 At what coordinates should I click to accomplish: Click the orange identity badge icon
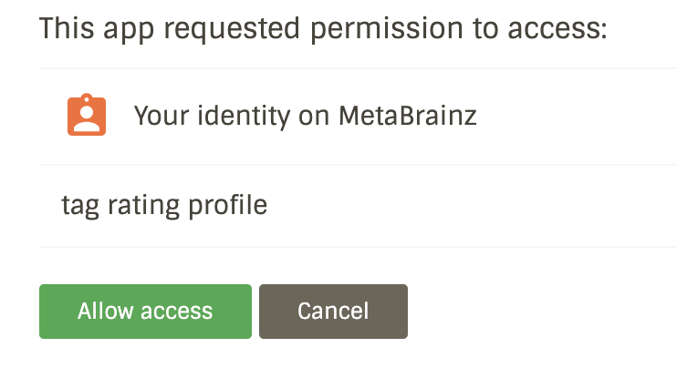click(x=87, y=115)
